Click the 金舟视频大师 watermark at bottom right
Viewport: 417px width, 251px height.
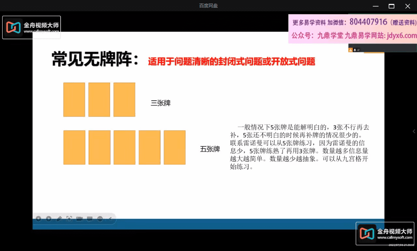pos(385,234)
